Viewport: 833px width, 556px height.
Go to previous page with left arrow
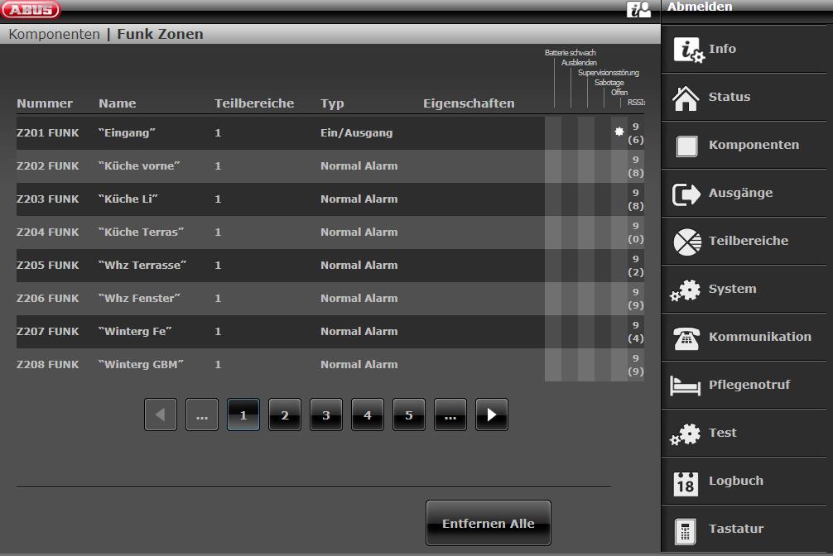click(x=161, y=415)
